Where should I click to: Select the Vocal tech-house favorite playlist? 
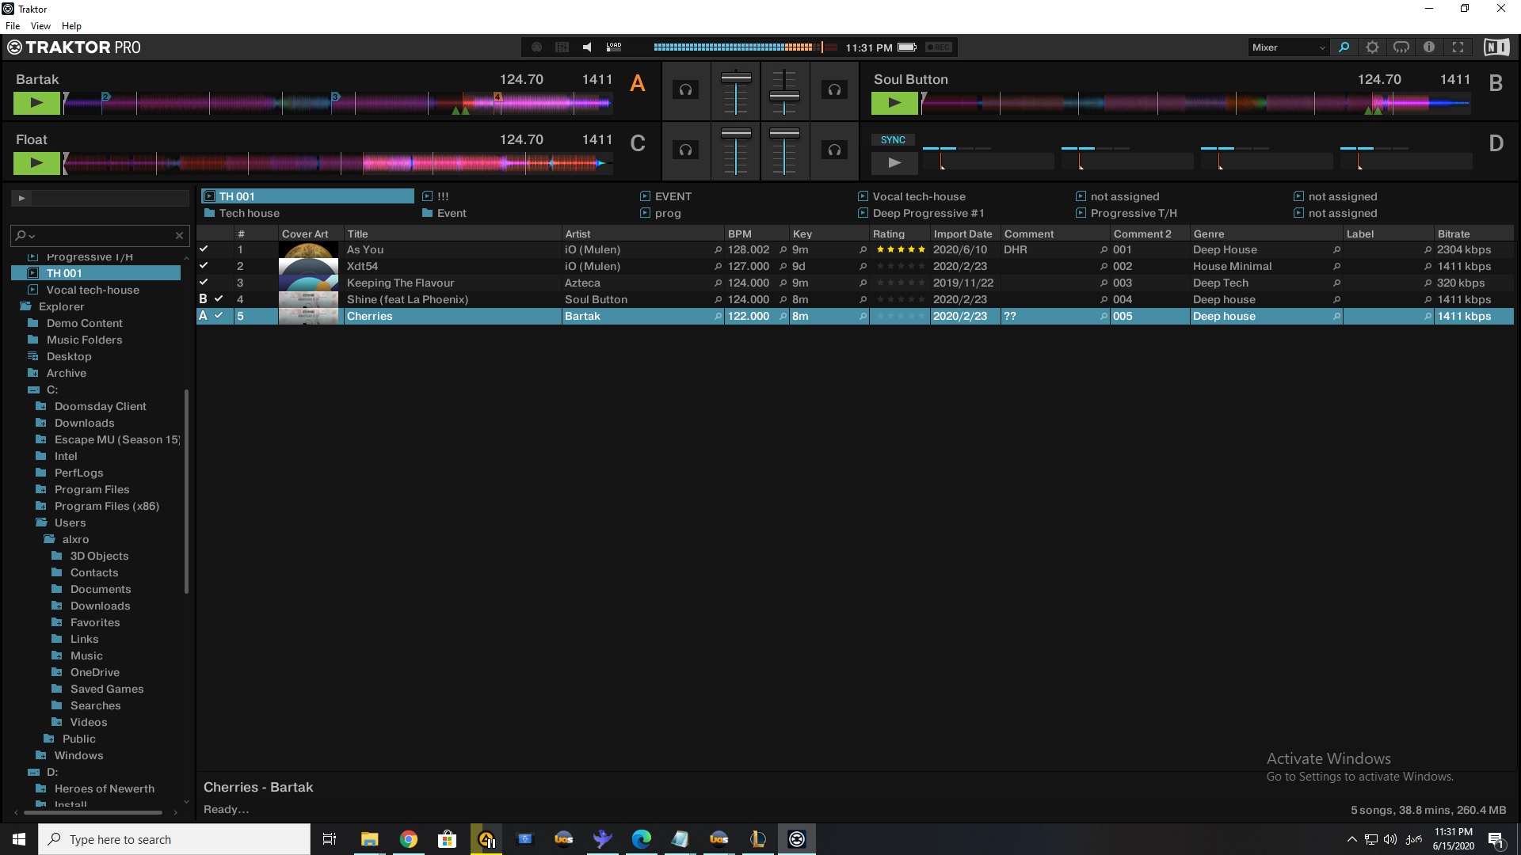coord(918,196)
